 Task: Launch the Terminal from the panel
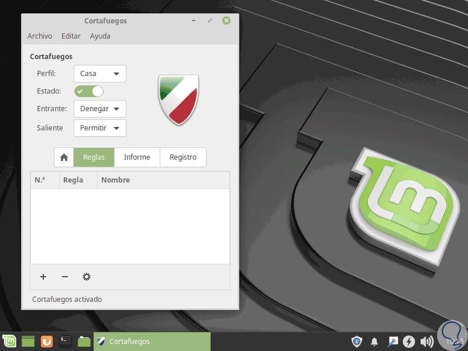click(65, 342)
